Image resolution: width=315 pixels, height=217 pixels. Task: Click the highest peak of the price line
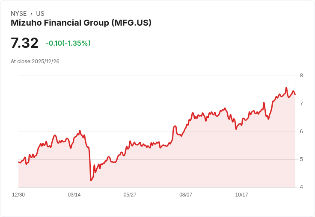point(286,88)
